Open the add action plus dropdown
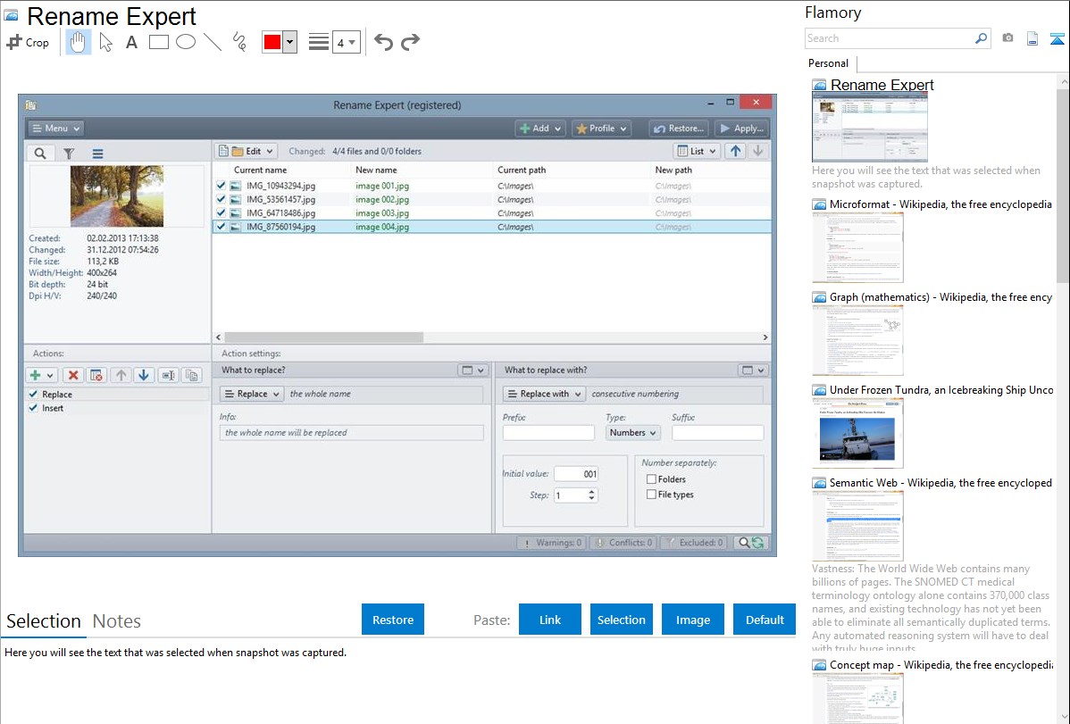This screenshot has width=1070, height=724. coord(42,375)
